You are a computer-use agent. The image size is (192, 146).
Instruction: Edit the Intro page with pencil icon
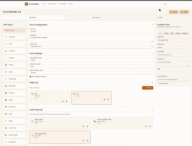pyautogui.click(x=63, y=101)
